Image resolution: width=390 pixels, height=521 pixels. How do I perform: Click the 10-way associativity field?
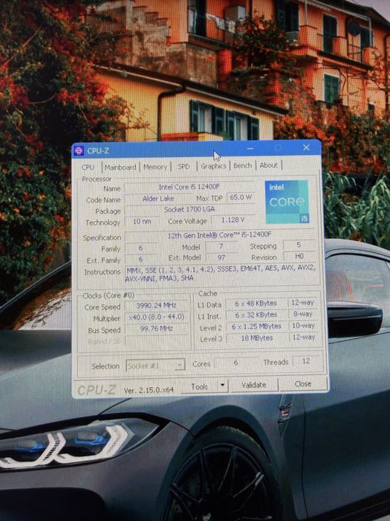(x=303, y=326)
